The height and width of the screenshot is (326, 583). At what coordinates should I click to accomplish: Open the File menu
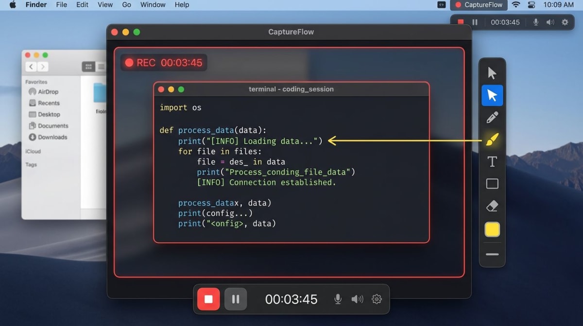tap(62, 5)
